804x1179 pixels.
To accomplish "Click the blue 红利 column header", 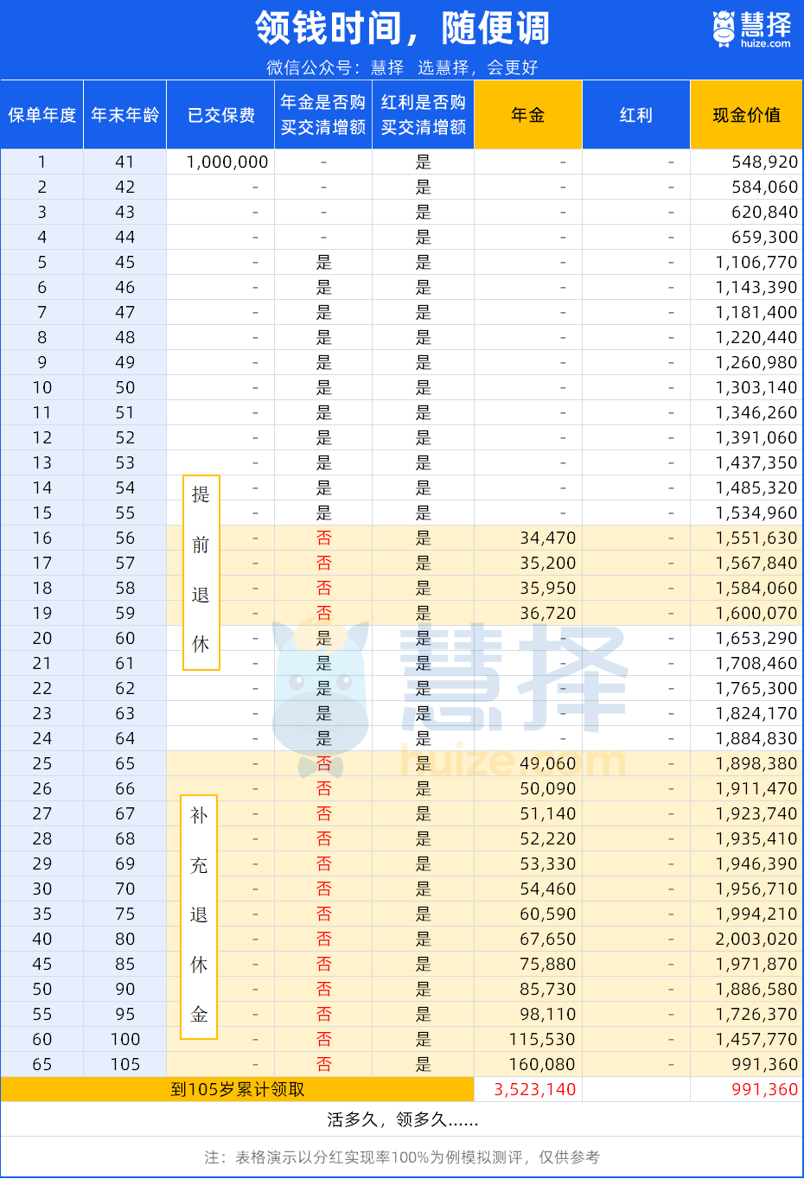I will click(635, 115).
